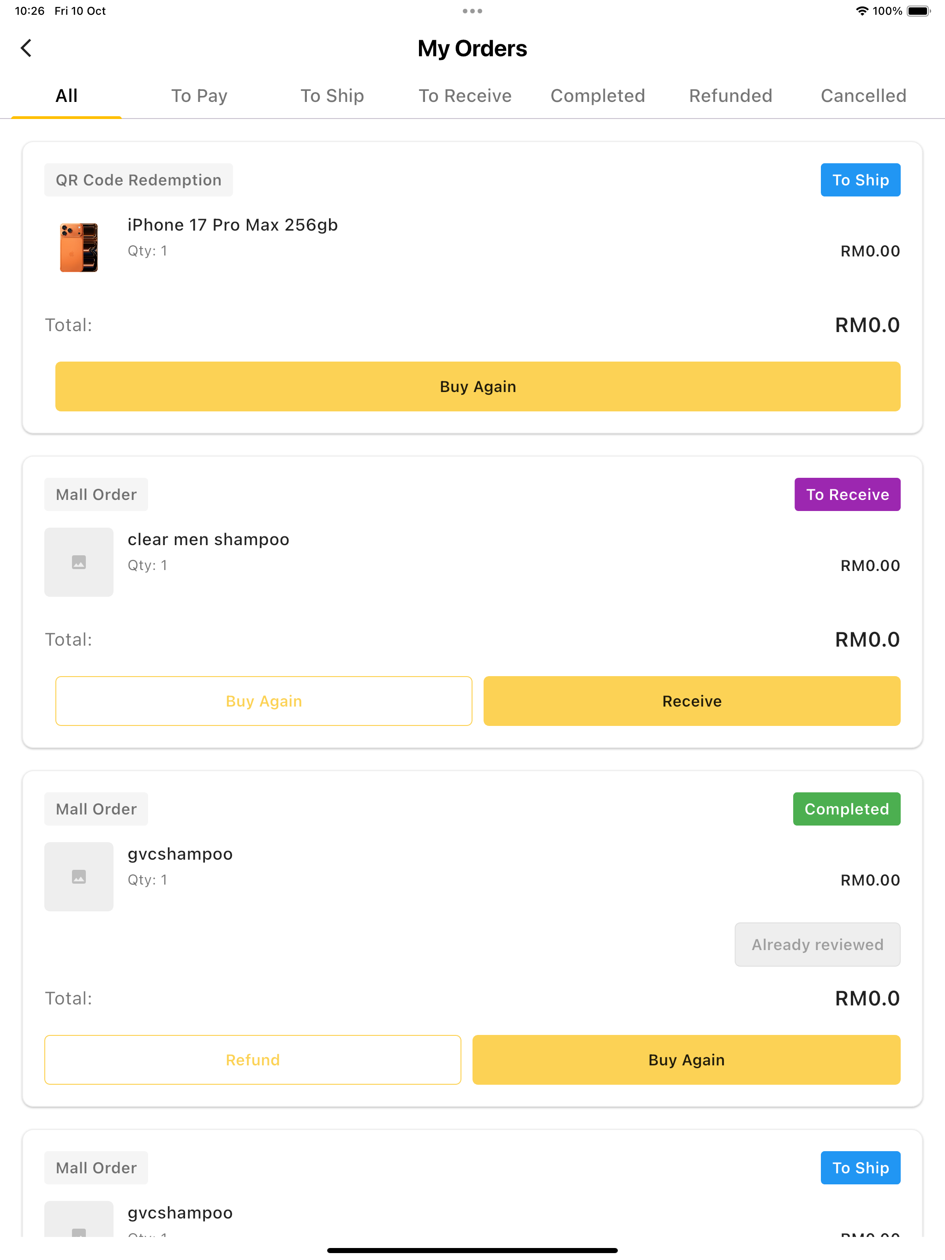Switch to the To Receive tab

tap(465, 95)
